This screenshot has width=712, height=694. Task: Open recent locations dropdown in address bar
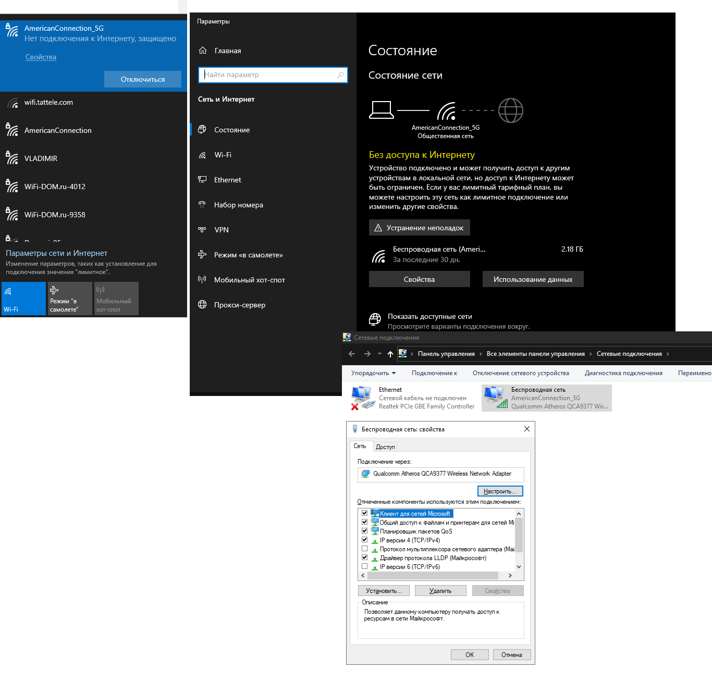(379, 354)
